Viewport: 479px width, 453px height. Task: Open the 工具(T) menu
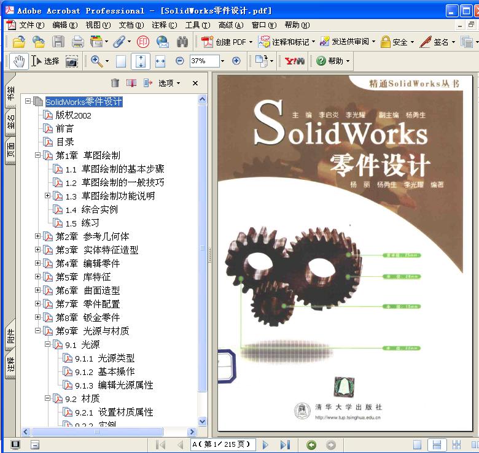(198, 25)
